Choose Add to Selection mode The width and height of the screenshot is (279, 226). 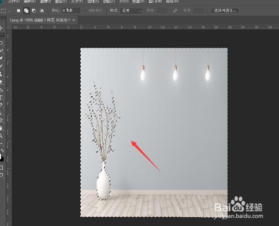point(26,11)
